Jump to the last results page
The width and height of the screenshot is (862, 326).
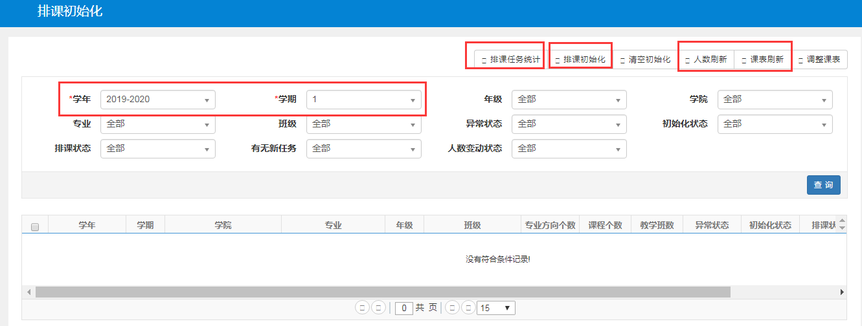point(468,308)
